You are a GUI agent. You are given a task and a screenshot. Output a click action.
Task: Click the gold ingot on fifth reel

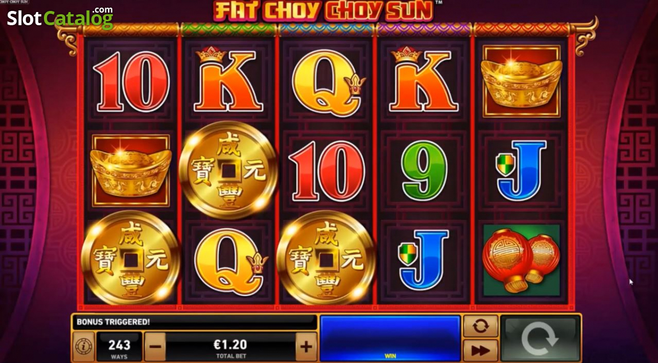521,81
